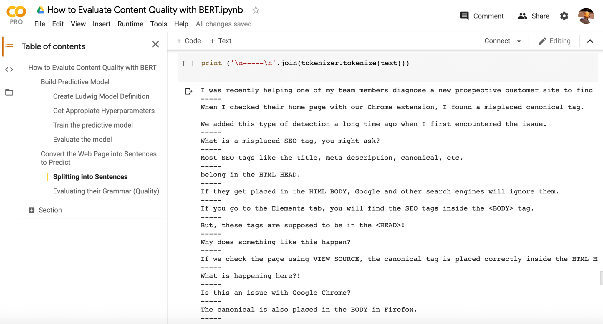The image size is (603, 324).
Task: Select Splitting into Sentences in table of contents
Action: [x=90, y=177]
